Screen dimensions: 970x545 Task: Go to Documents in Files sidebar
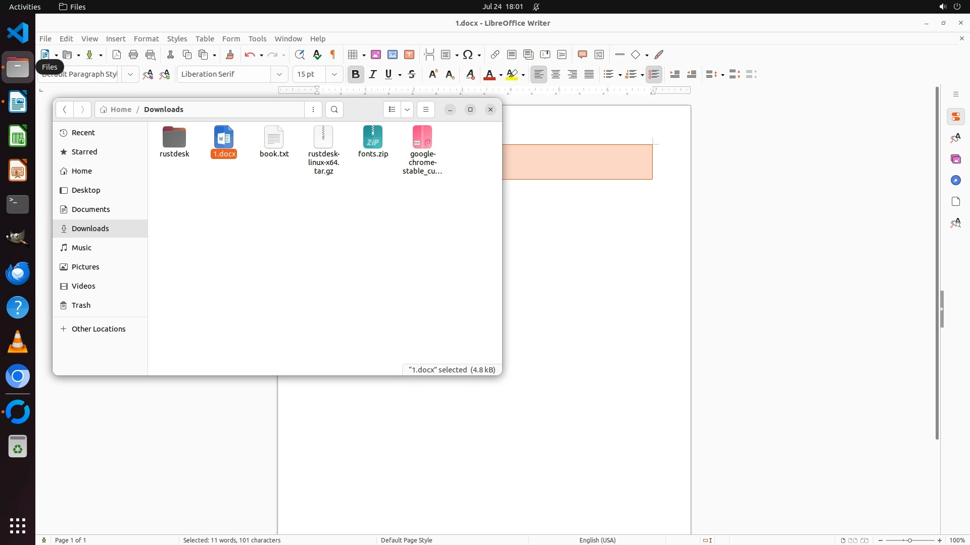click(90, 209)
